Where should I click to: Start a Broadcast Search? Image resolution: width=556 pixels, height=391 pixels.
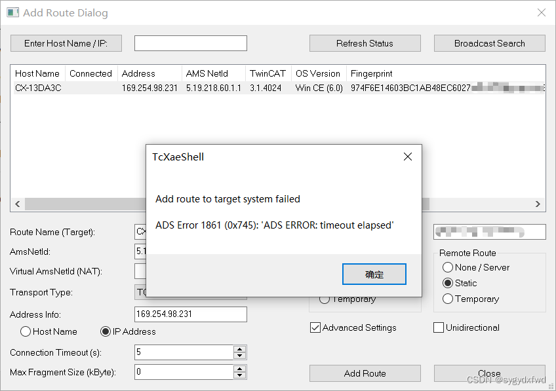[490, 43]
